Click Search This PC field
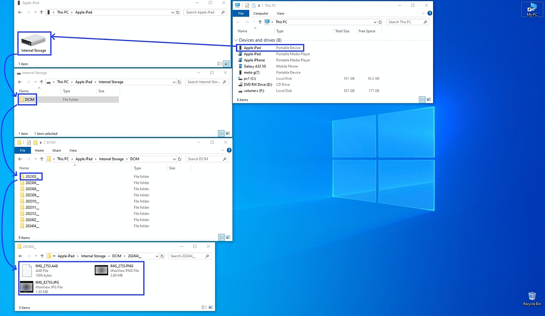The height and width of the screenshot is (316, 545). coord(407,22)
